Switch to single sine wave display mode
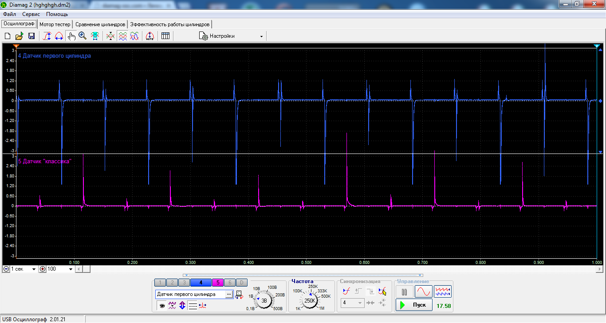The image size is (606, 323). click(x=424, y=291)
